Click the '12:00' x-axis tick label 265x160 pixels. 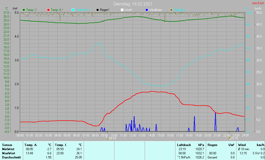tap(133, 135)
